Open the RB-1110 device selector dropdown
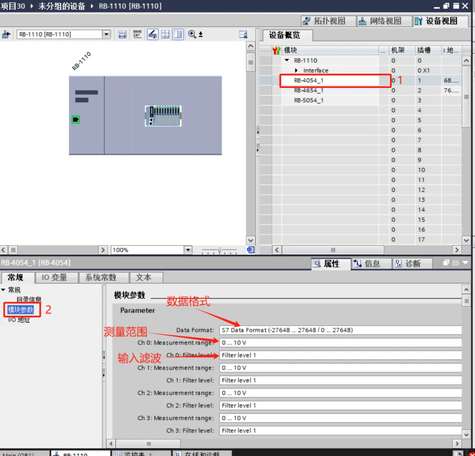The image size is (475, 456). (106, 34)
